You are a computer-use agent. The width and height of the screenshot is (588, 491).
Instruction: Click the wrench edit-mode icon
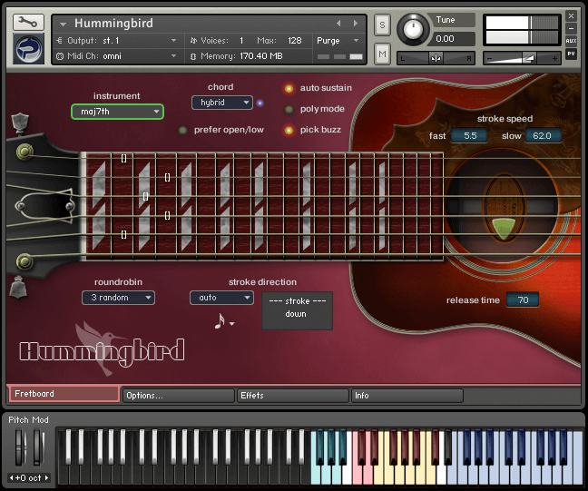28,22
